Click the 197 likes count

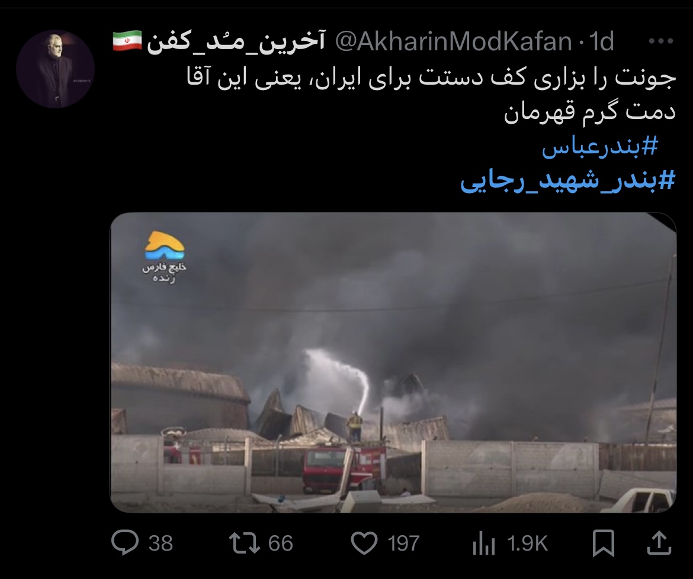[403, 543]
